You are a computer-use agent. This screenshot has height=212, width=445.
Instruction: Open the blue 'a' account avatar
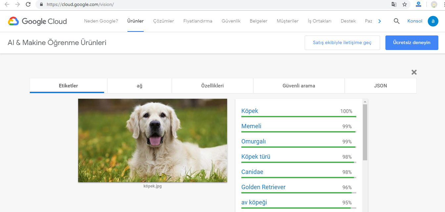pyautogui.click(x=433, y=21)
